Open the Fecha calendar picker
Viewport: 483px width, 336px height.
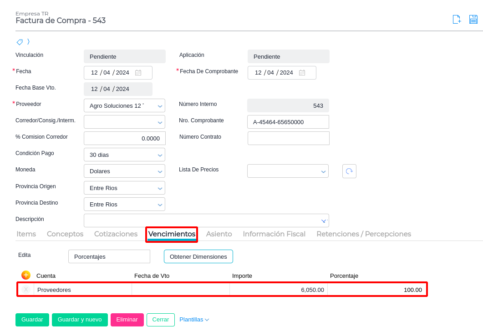coord(138,73)
